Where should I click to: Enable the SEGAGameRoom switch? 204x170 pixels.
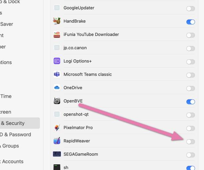click(191, 155)
